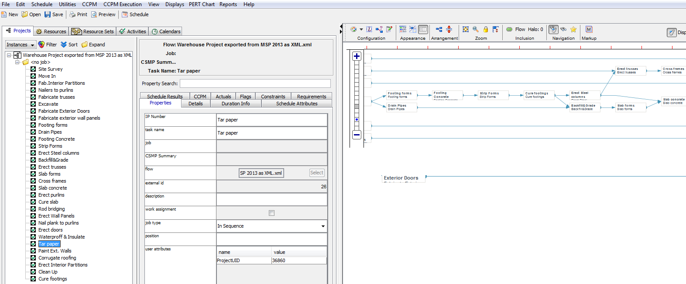This screenshot has height=284, width=686.
Task: Run Schedule from the calendar icon
Action: tap(125, 14)
